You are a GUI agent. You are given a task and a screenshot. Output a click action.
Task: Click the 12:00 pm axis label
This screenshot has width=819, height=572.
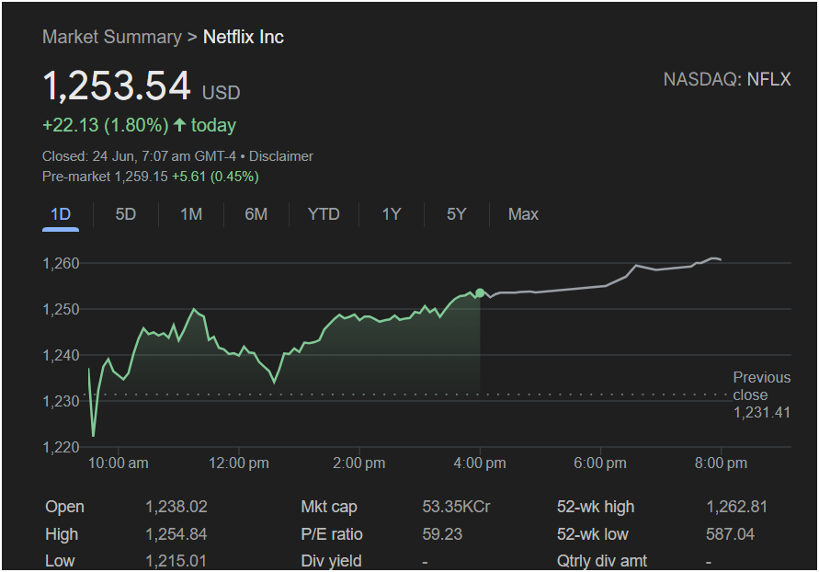click(x=239, y=463)
